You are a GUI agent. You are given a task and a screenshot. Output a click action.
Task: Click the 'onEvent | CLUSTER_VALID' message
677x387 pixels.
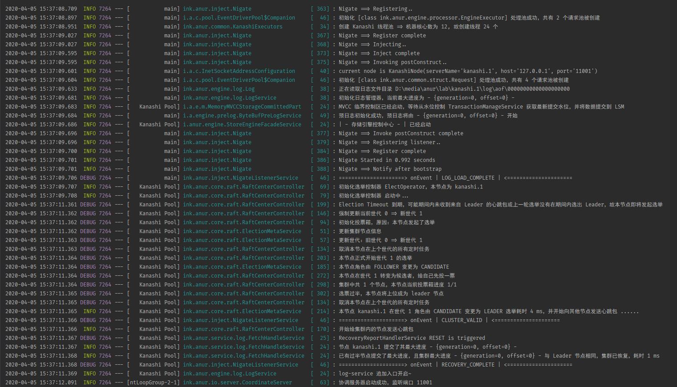pos(449,320)
